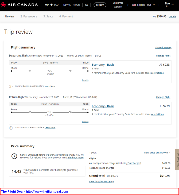The height and width of the screenshot is (195, 179).
Task: Open Economy - Basic link for $233 fare
Action: (103, 65)
